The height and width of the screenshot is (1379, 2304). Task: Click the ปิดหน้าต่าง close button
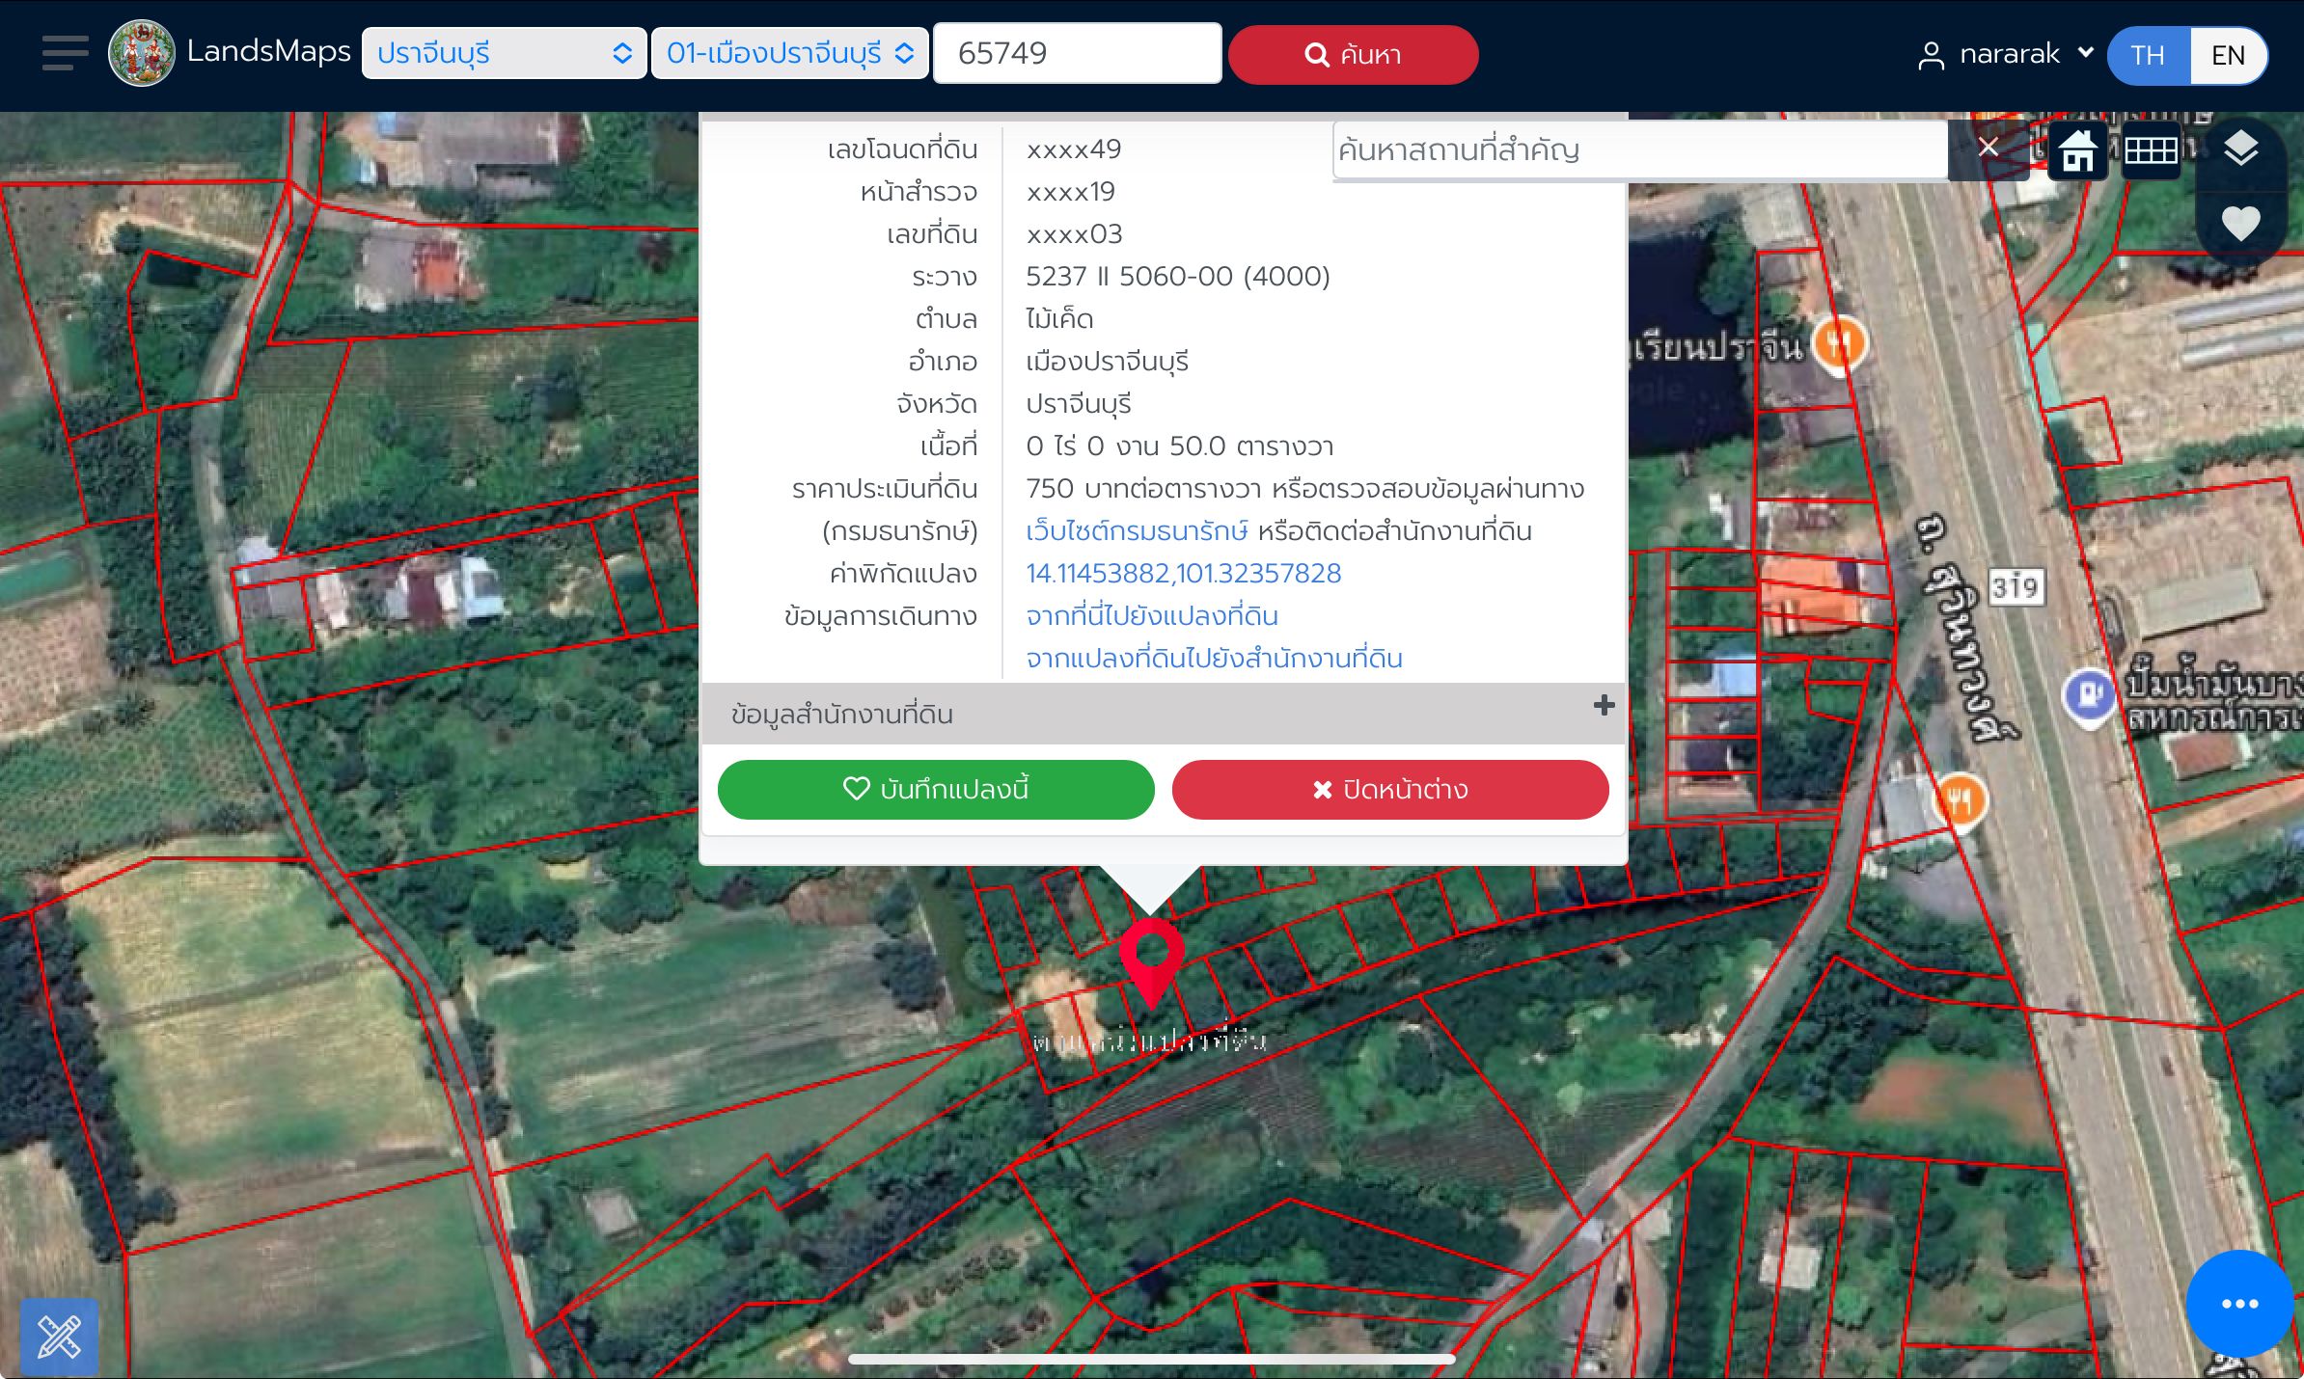(x=1390, y=789)
